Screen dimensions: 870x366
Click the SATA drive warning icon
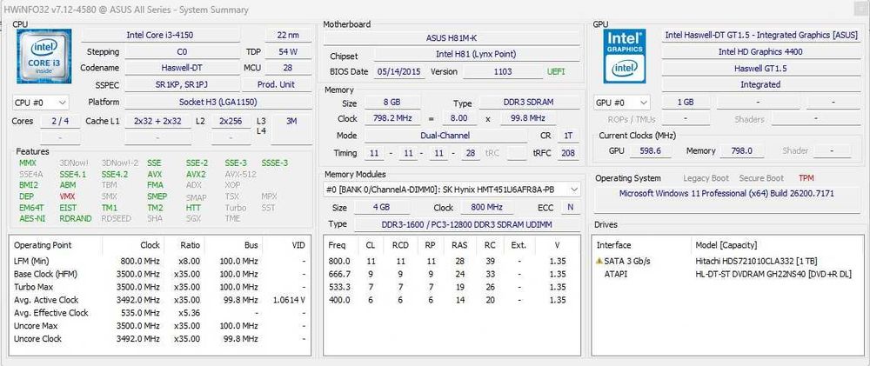(599, 261)
